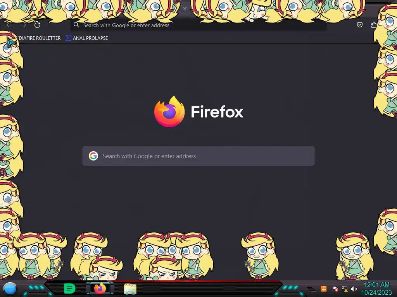Open the Action Center flag icon
This screenshot has height=297, width=397.
click(335, 288)
